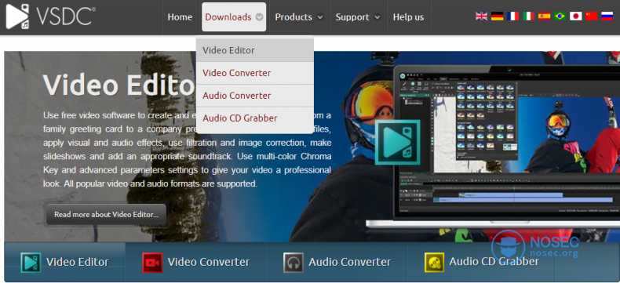Choose Audio CD Grabber from Downloads dropdown
The width and height of the screenshot is (620, 283).
pyautogui.click(x=255, y=118)
